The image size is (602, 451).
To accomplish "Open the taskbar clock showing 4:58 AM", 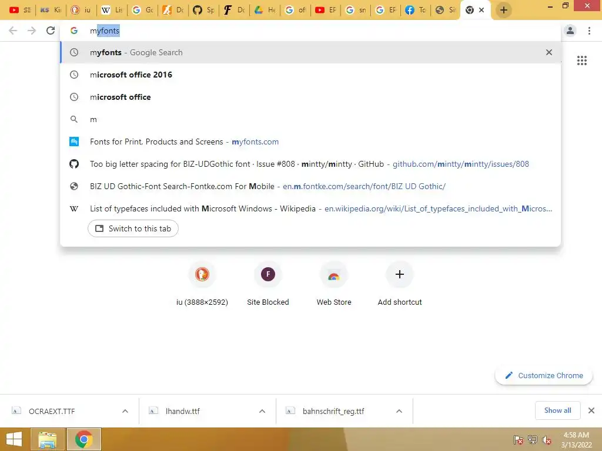I will coord(576,439).
